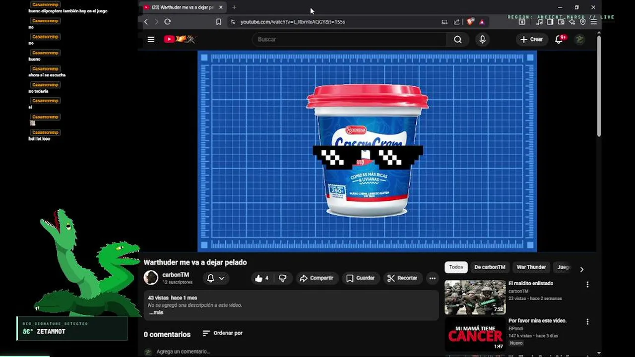Open El maldito enlistado video title
The height and width of the screenshot is (357, 635).
point(531,284)
